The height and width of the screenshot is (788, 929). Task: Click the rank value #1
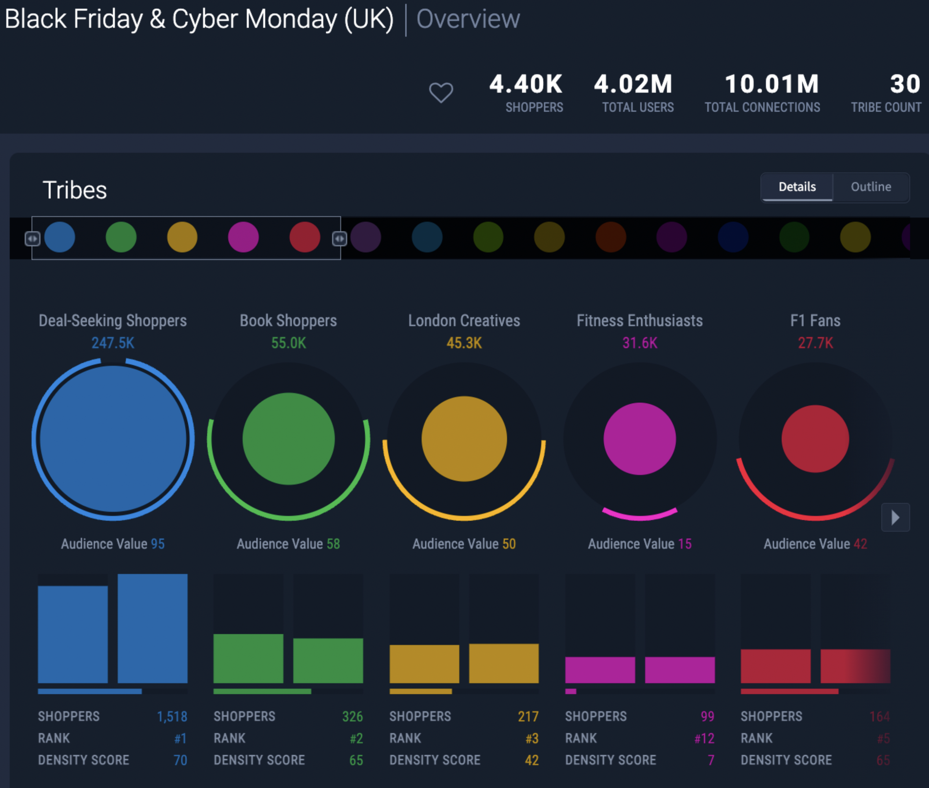pos(180,738)
